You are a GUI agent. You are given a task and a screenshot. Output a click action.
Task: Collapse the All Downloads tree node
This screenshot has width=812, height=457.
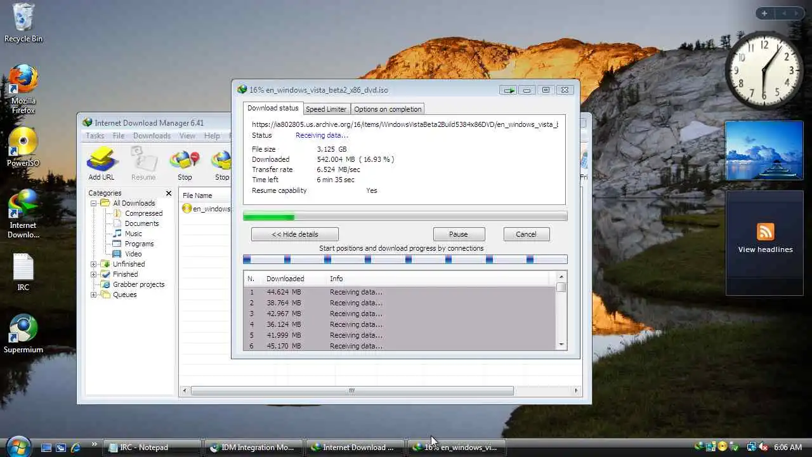point(94,203)
